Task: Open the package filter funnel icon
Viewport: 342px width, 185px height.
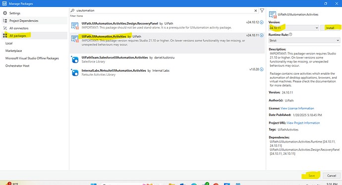Action: (x=262, y=10)
